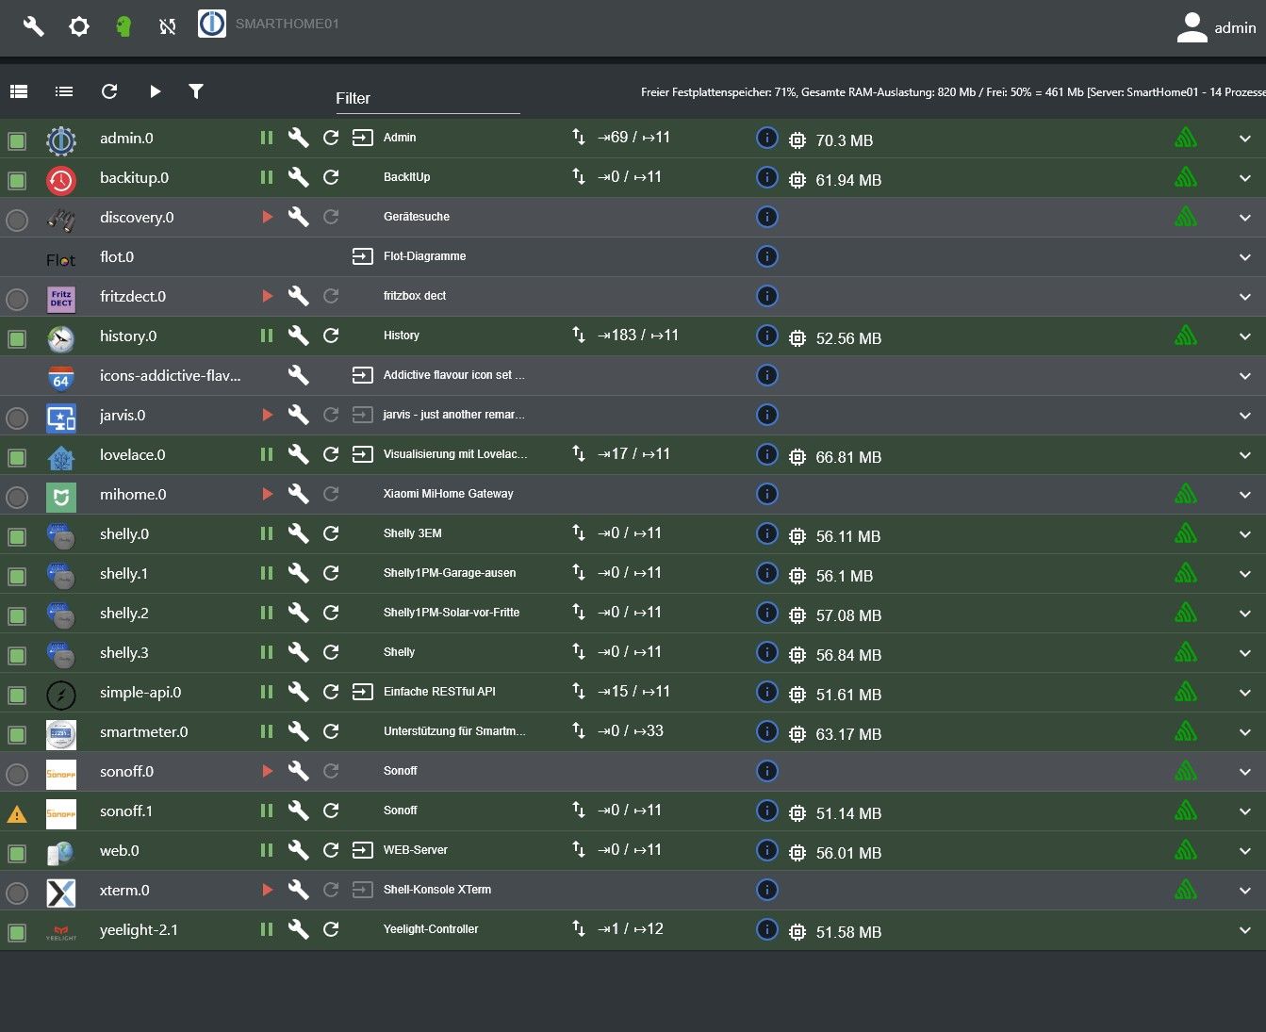The width and height of the screenshot is (1266, 1032).
Task: Click into the Filter text field
Action: (x=427, y=99)
